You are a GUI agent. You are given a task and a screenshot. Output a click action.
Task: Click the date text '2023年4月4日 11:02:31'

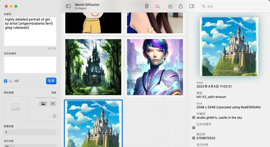pos(214,86)
